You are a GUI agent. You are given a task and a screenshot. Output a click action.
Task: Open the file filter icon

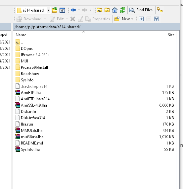[x=62, y=10]
